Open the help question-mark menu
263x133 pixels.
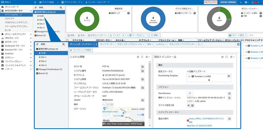pyautogui.click(x=247, y=2)
